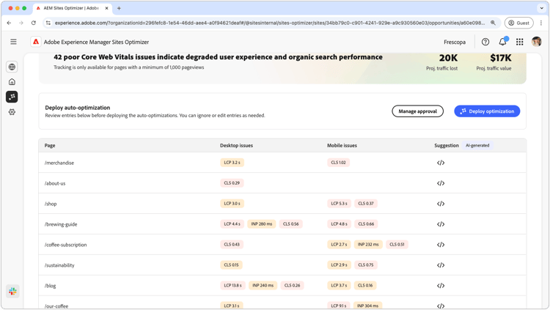Image resolution: width=550 pixels, height=310 pixels.
Task: Open a new browser tab
Action: 119,8
